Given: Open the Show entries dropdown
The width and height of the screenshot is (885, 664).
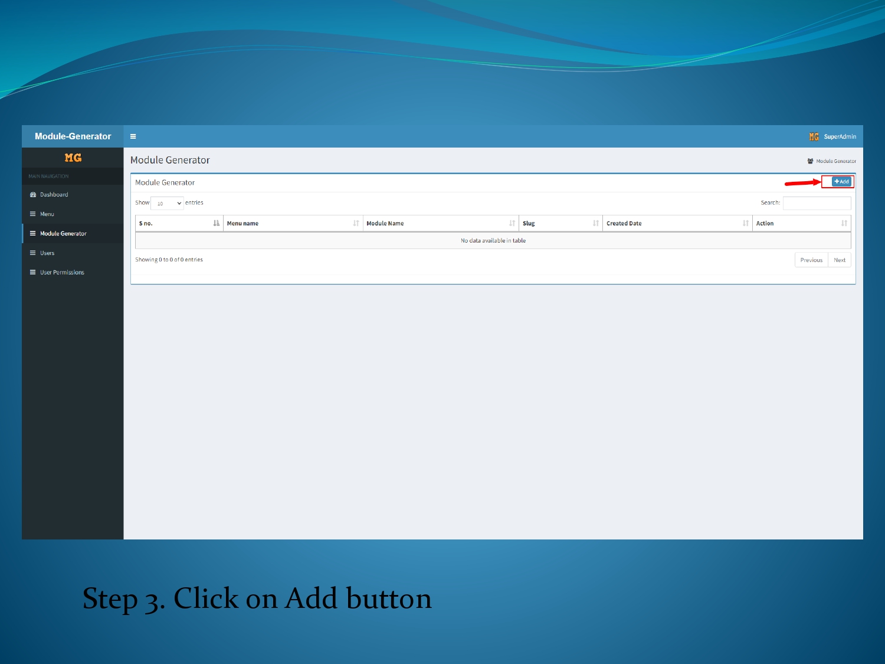Looking at the screenshot, I should (167, 202).
